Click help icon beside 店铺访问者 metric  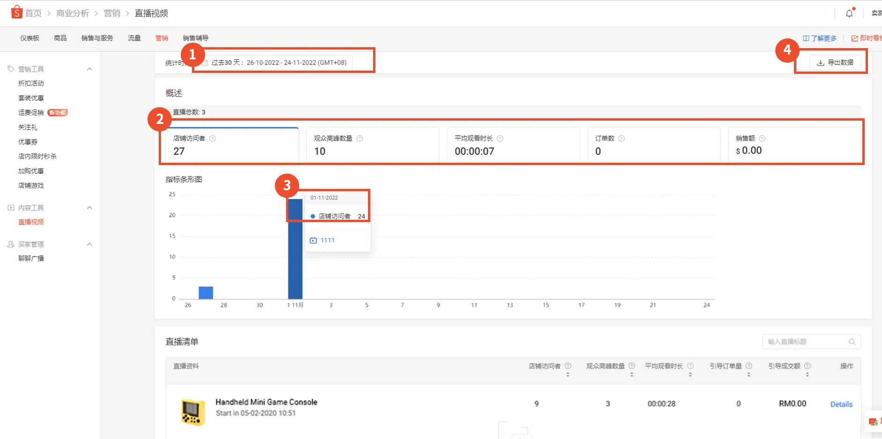coord(213,138)
